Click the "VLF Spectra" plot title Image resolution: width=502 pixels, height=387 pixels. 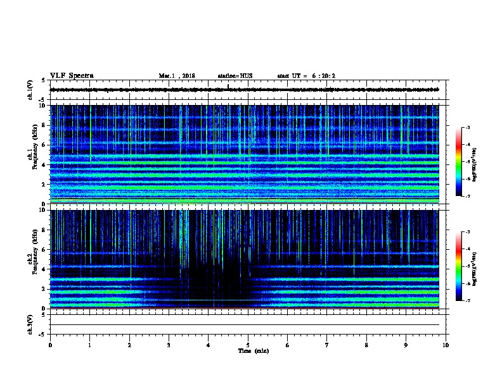click(72, 76)
